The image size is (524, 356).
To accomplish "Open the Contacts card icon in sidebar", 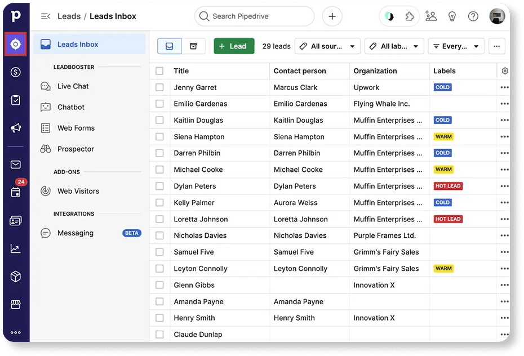I will (15, 220).
